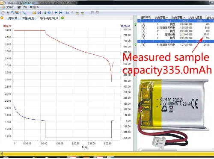214x159 pixels.
Task: Click the battery product photo
Action: [172, 114]
